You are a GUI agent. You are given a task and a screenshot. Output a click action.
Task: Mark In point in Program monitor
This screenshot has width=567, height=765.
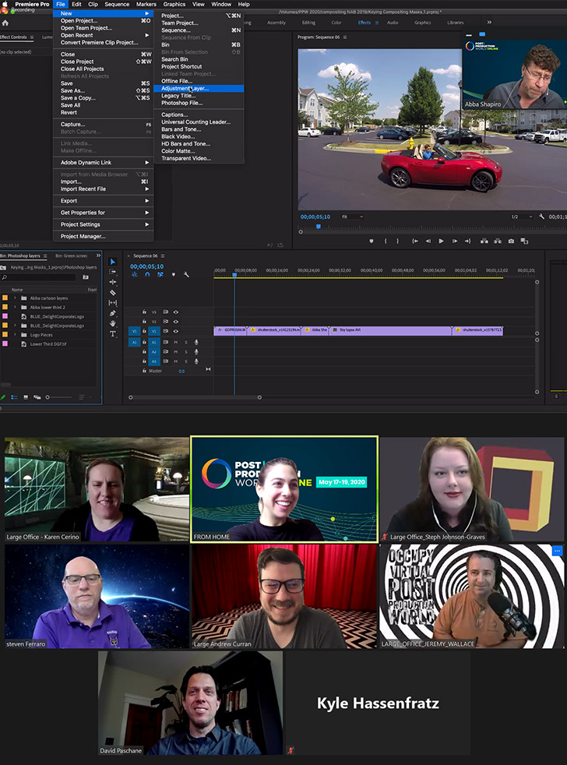click(x=386, y=241)
